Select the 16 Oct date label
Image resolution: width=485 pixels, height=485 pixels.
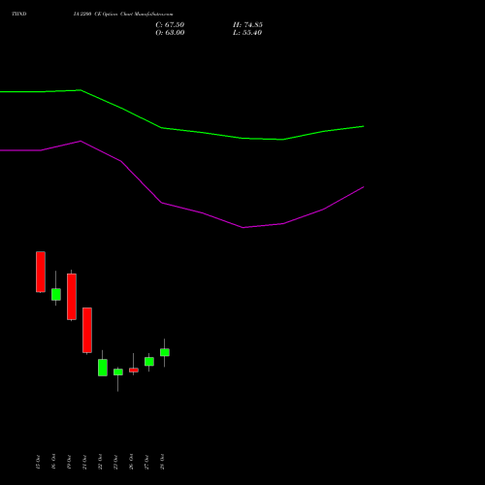[53, 462]
